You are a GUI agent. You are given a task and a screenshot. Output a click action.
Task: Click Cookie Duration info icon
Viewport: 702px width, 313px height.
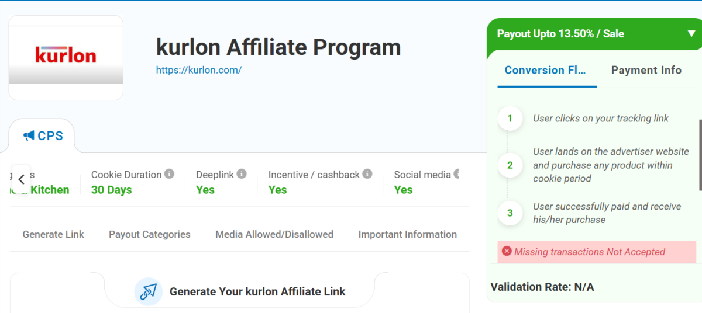pos(169,174)
